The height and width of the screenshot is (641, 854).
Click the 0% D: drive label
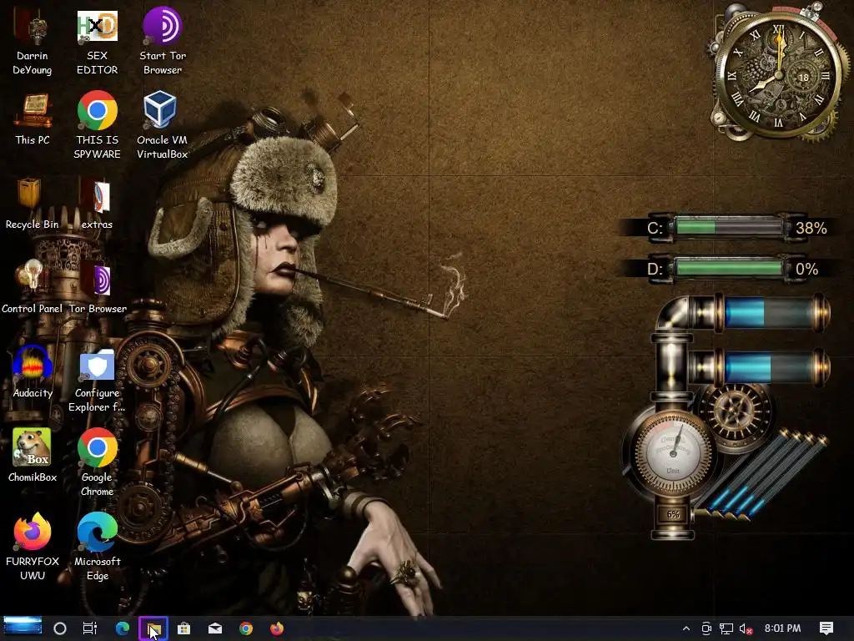tap(806, 269)
